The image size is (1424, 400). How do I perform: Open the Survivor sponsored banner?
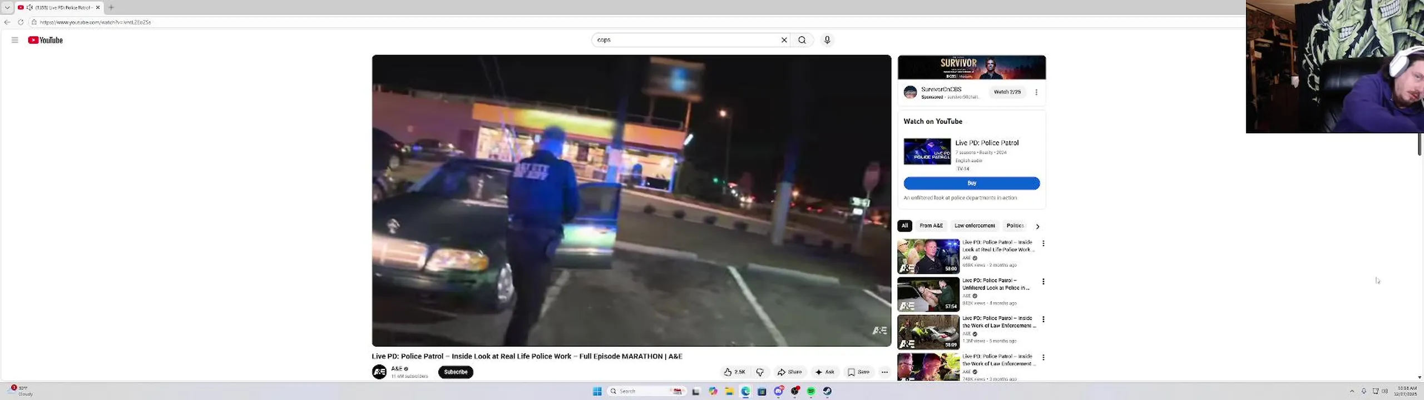[972, 67]
